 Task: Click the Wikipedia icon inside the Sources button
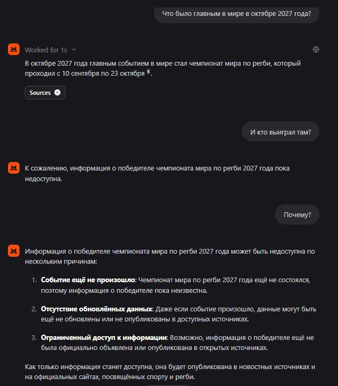[57, 93]
